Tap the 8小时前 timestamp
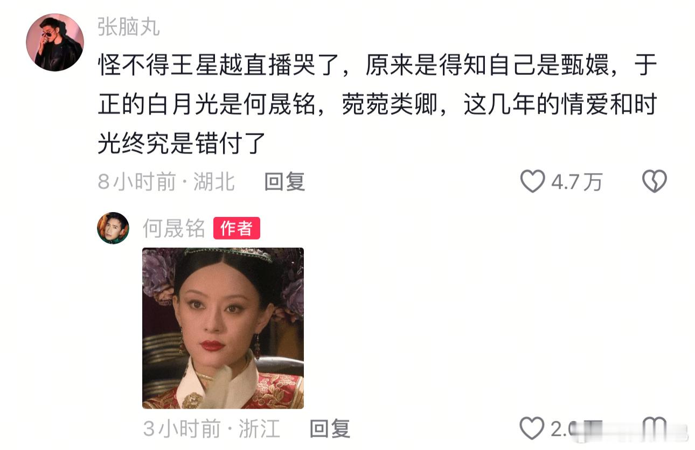The image size is (695, 450). click(137, 182)
